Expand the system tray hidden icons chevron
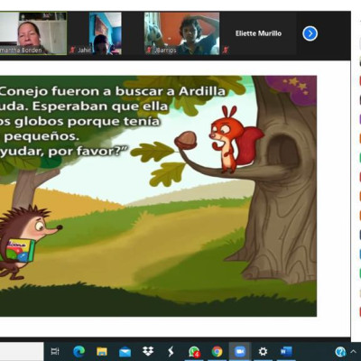Image resolution: width=361 pixels, height=361 pixels. 354,351
